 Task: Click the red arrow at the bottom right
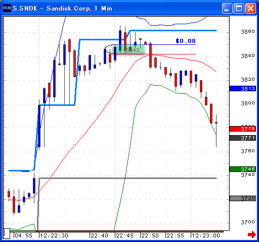pyautogui.click(x=252, y=234)
